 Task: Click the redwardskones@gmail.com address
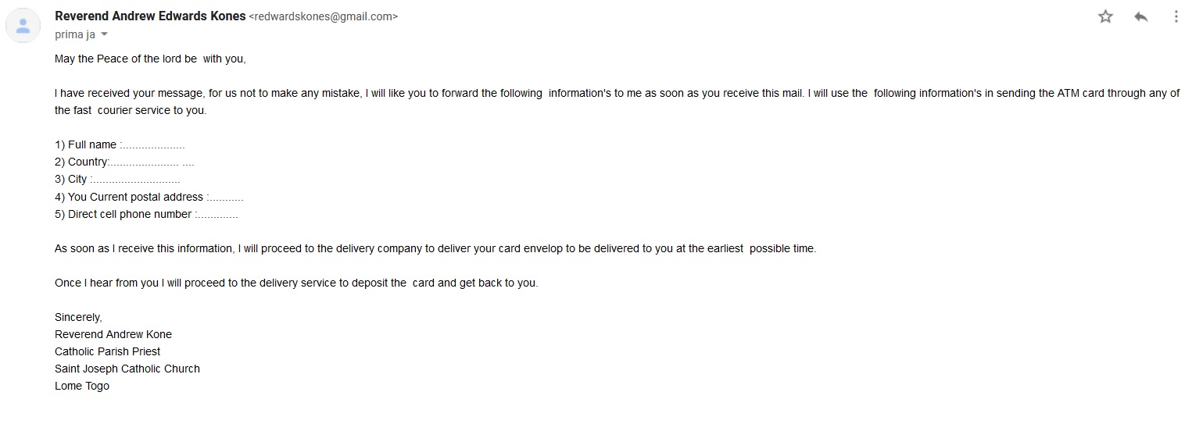point(323,16)
